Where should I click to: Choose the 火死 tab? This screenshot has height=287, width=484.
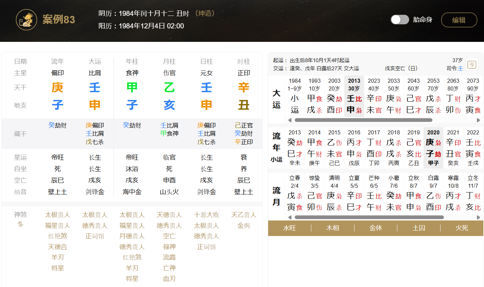click(x=462, y=228)
